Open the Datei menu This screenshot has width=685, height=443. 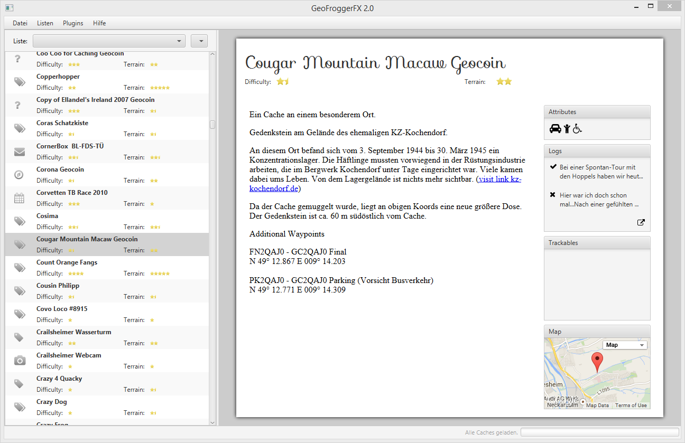[20, 23]
